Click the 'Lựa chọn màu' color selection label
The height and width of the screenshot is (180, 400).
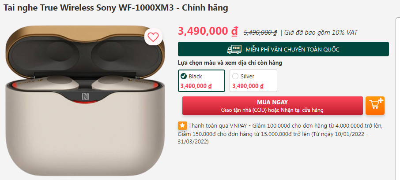(x=230, y=63)
